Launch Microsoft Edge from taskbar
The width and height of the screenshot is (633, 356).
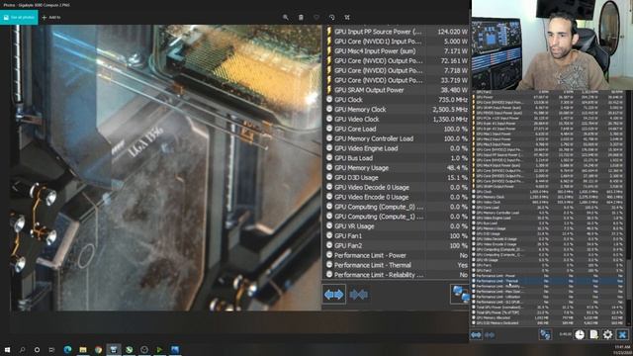67,349
